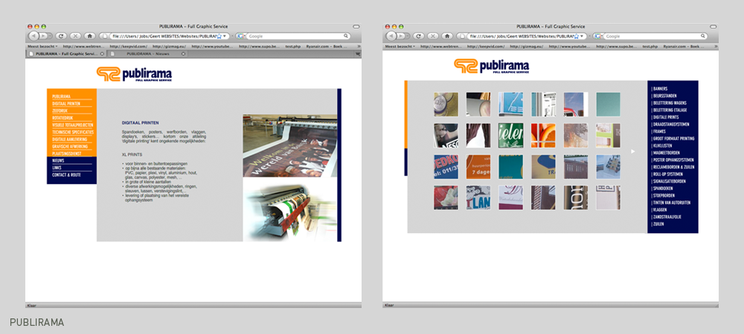
Task: Select the PUBLIRAMA – Full Graphic Service tab
Action: [x=66, y=54]
